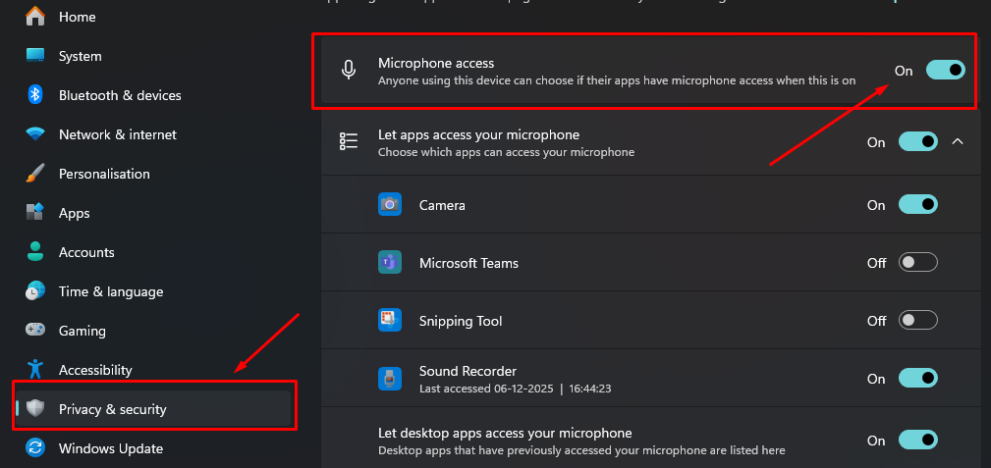Click the Sound Recorder app icon
991x468 pixels.
coord(390,379)
